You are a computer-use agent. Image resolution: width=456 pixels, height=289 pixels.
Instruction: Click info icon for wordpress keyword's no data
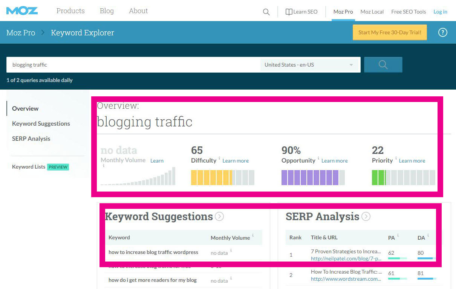tap(231, 251)
